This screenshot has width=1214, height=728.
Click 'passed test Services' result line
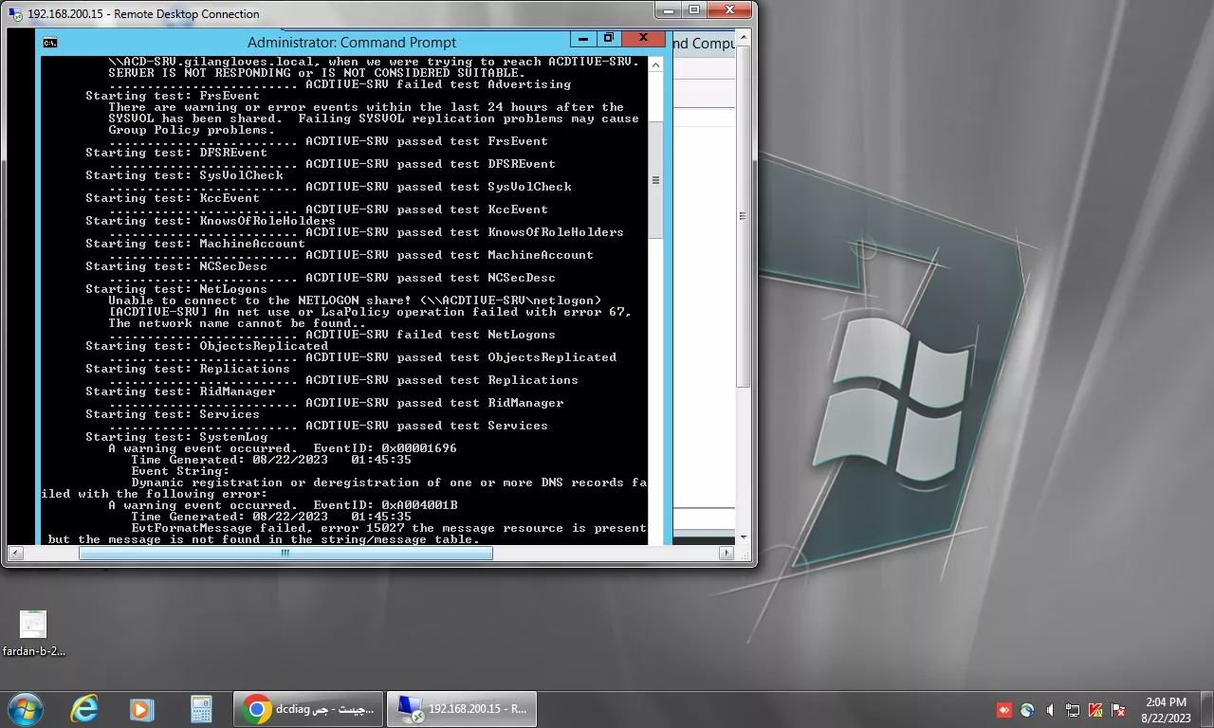click(x=328, y=426)
